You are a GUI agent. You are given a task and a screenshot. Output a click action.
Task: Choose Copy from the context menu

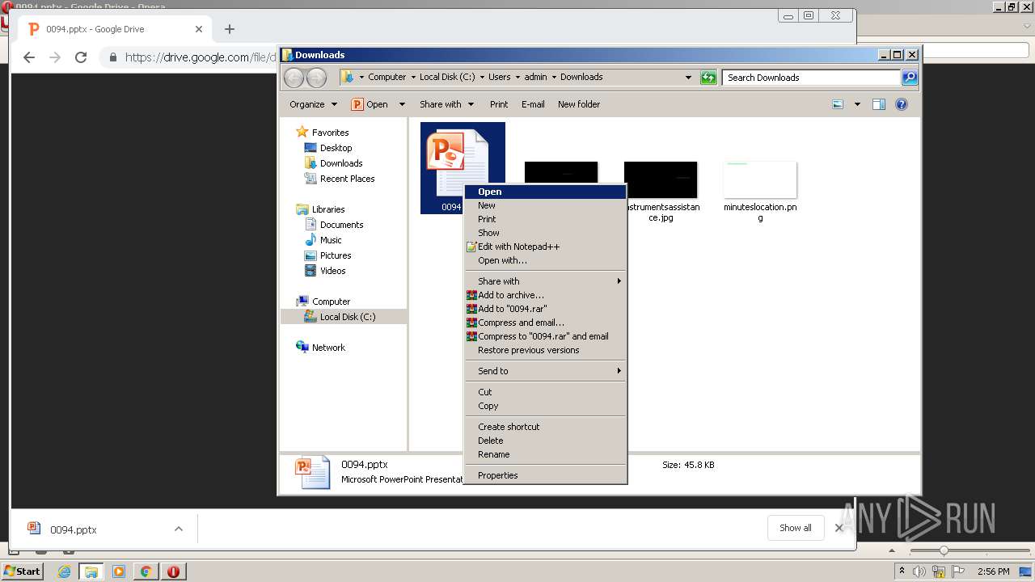click(545, 406)
